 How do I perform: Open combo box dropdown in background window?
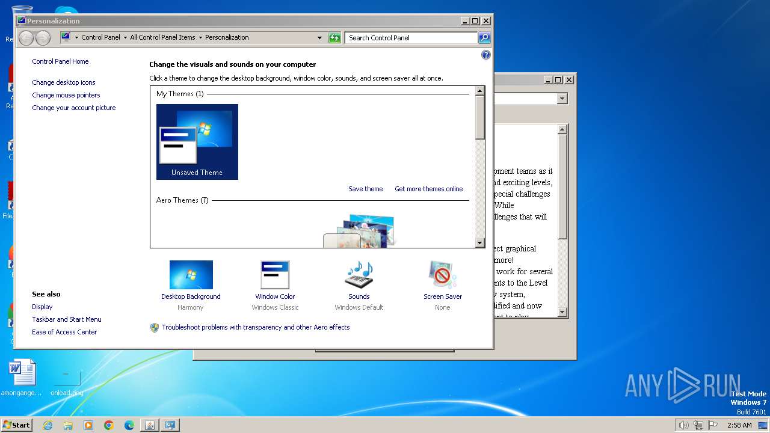(x=562, y=99)
